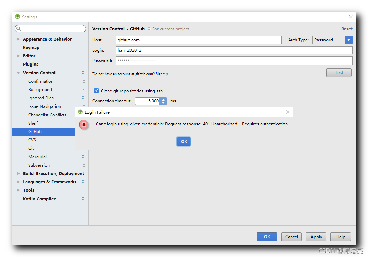This screenshot has height=257, width=368.
Task: Expand Build, Execution, Deployment section
Action: (x=18, y=174)
